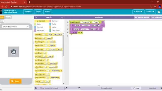Go forward with browser arrow
This screenshot has height=91, width=162.
click(x=2, y=7)
